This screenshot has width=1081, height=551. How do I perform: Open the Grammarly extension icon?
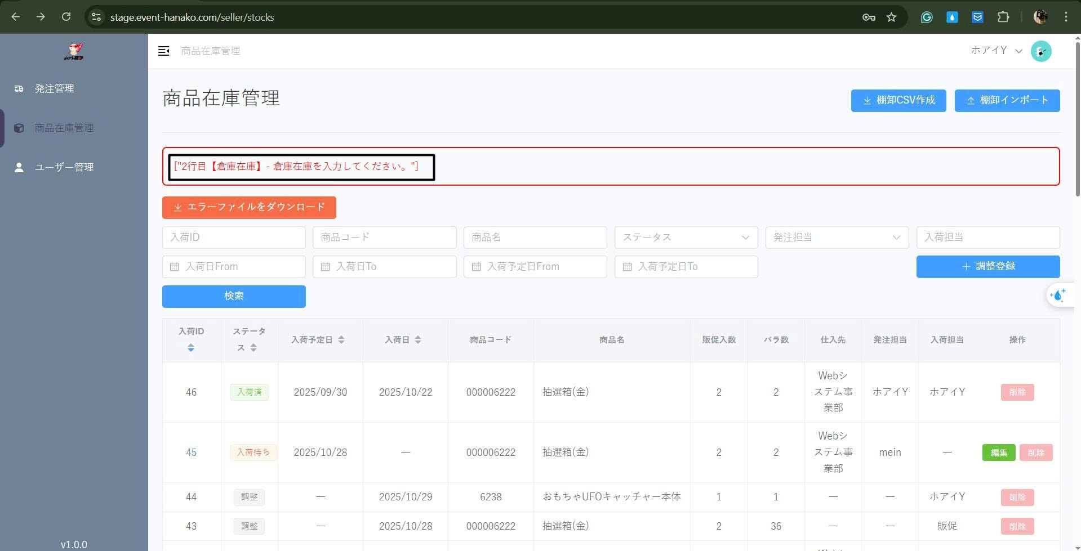click(926, 17)
